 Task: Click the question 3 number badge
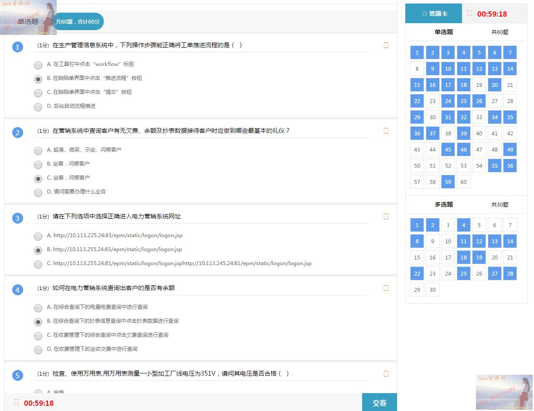click(x=17, y=218)
